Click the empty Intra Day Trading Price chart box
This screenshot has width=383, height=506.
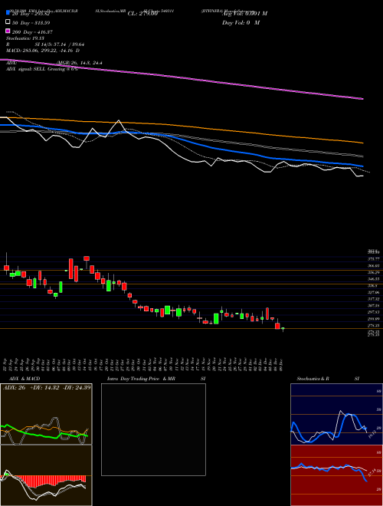[153, 429]
